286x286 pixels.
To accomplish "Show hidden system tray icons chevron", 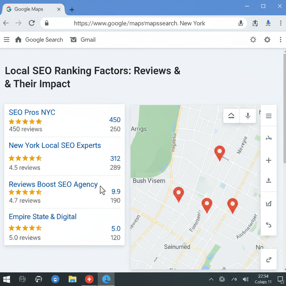I will (211, 279).
